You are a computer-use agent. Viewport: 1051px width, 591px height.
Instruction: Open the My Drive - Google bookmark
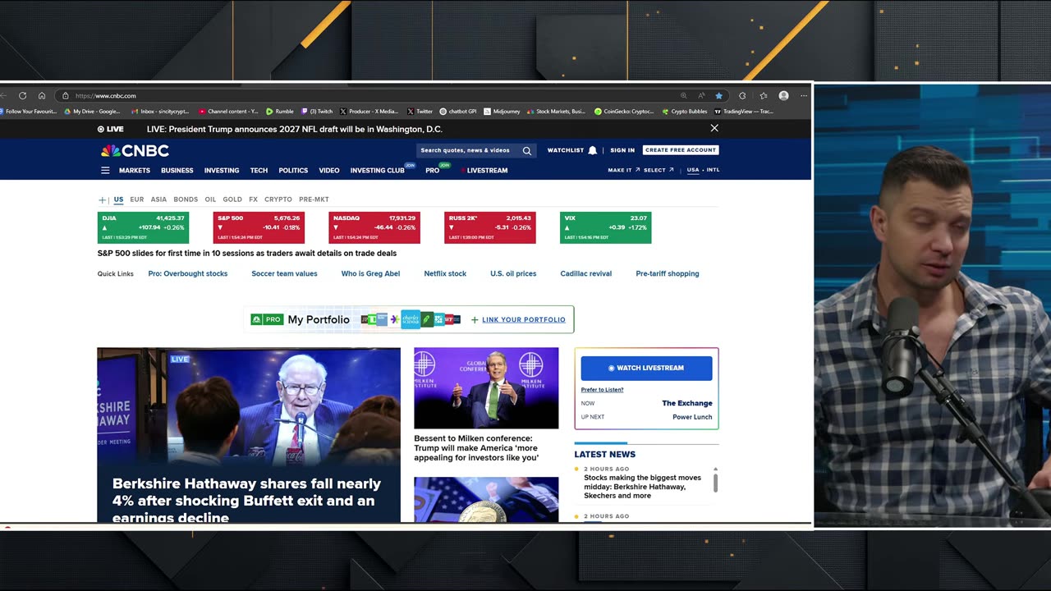click(x=92, y=112)
